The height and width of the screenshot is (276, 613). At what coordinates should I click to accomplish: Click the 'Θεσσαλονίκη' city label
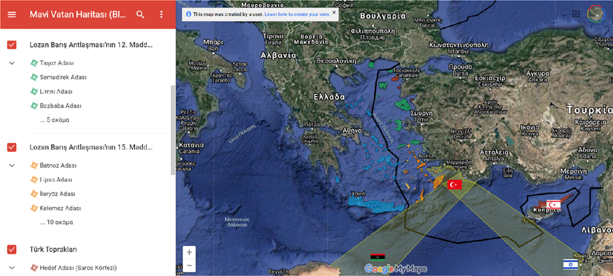pos(336,61)
